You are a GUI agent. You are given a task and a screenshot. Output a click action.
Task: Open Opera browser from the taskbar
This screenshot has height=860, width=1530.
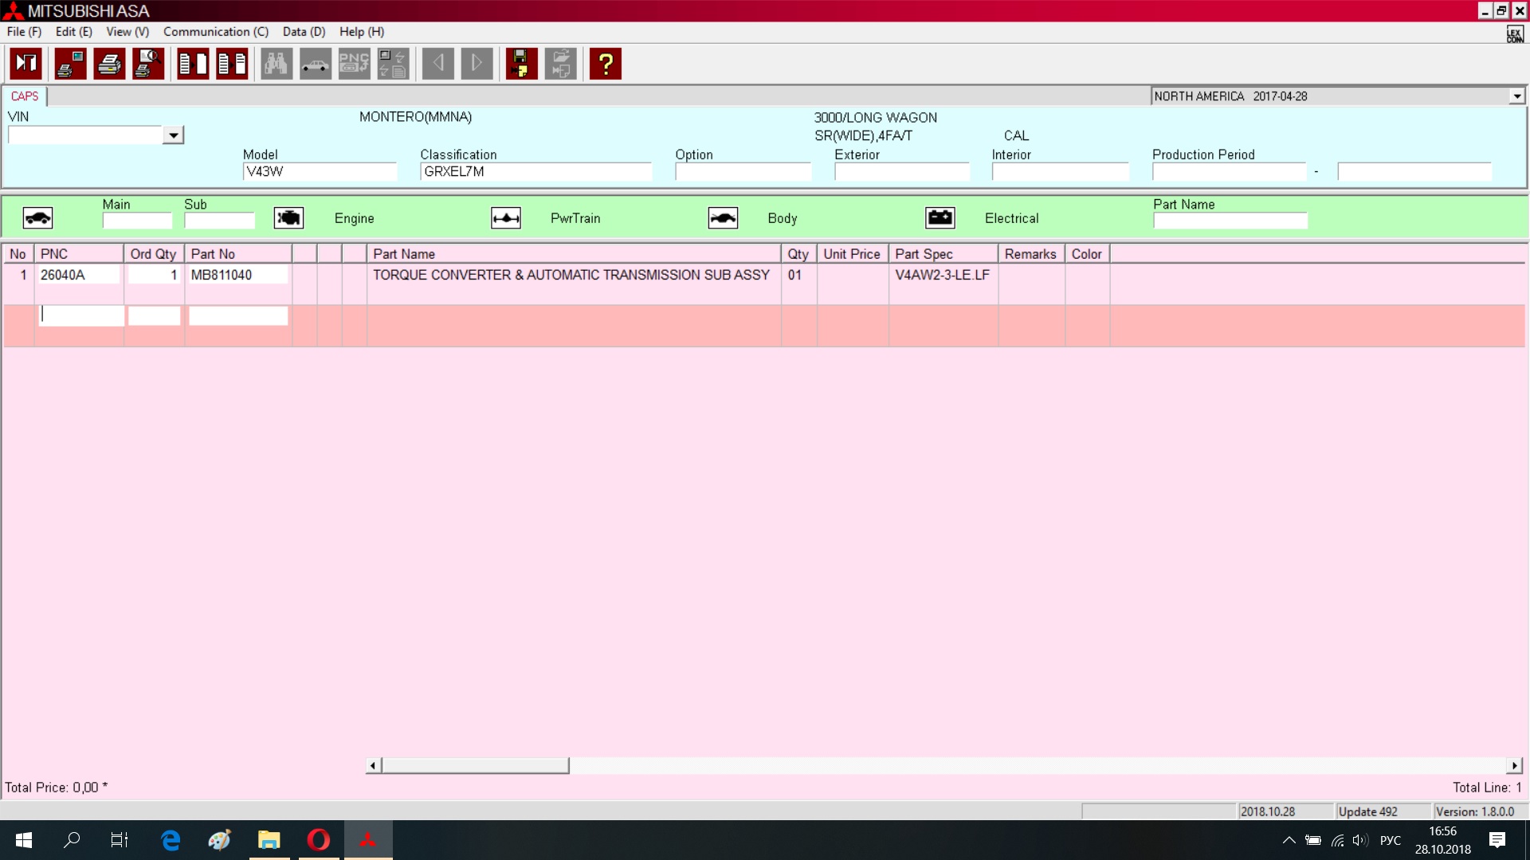click(x=318, y=840)
